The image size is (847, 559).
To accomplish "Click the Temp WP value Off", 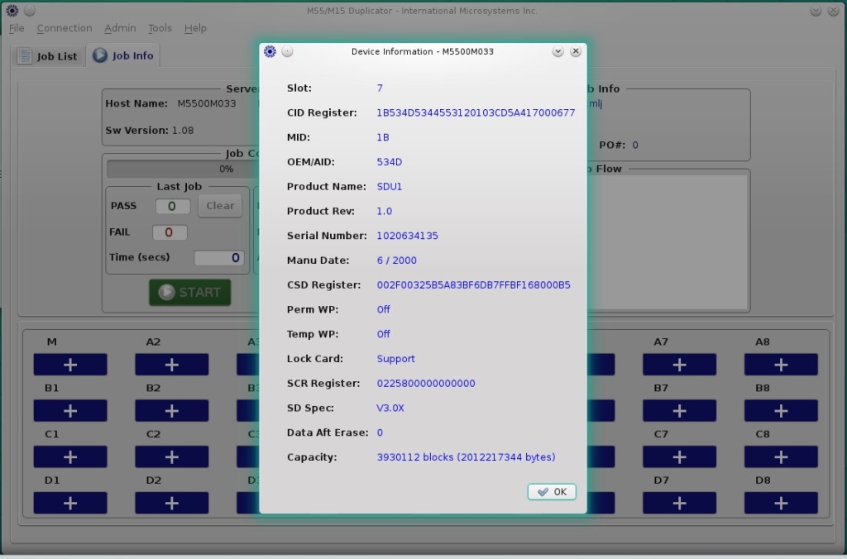I will [x=383, y=334].
